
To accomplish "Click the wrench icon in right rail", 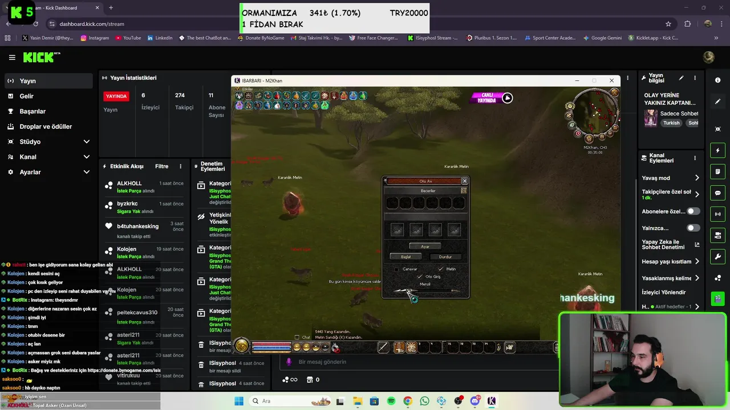I will coord(717,256).
